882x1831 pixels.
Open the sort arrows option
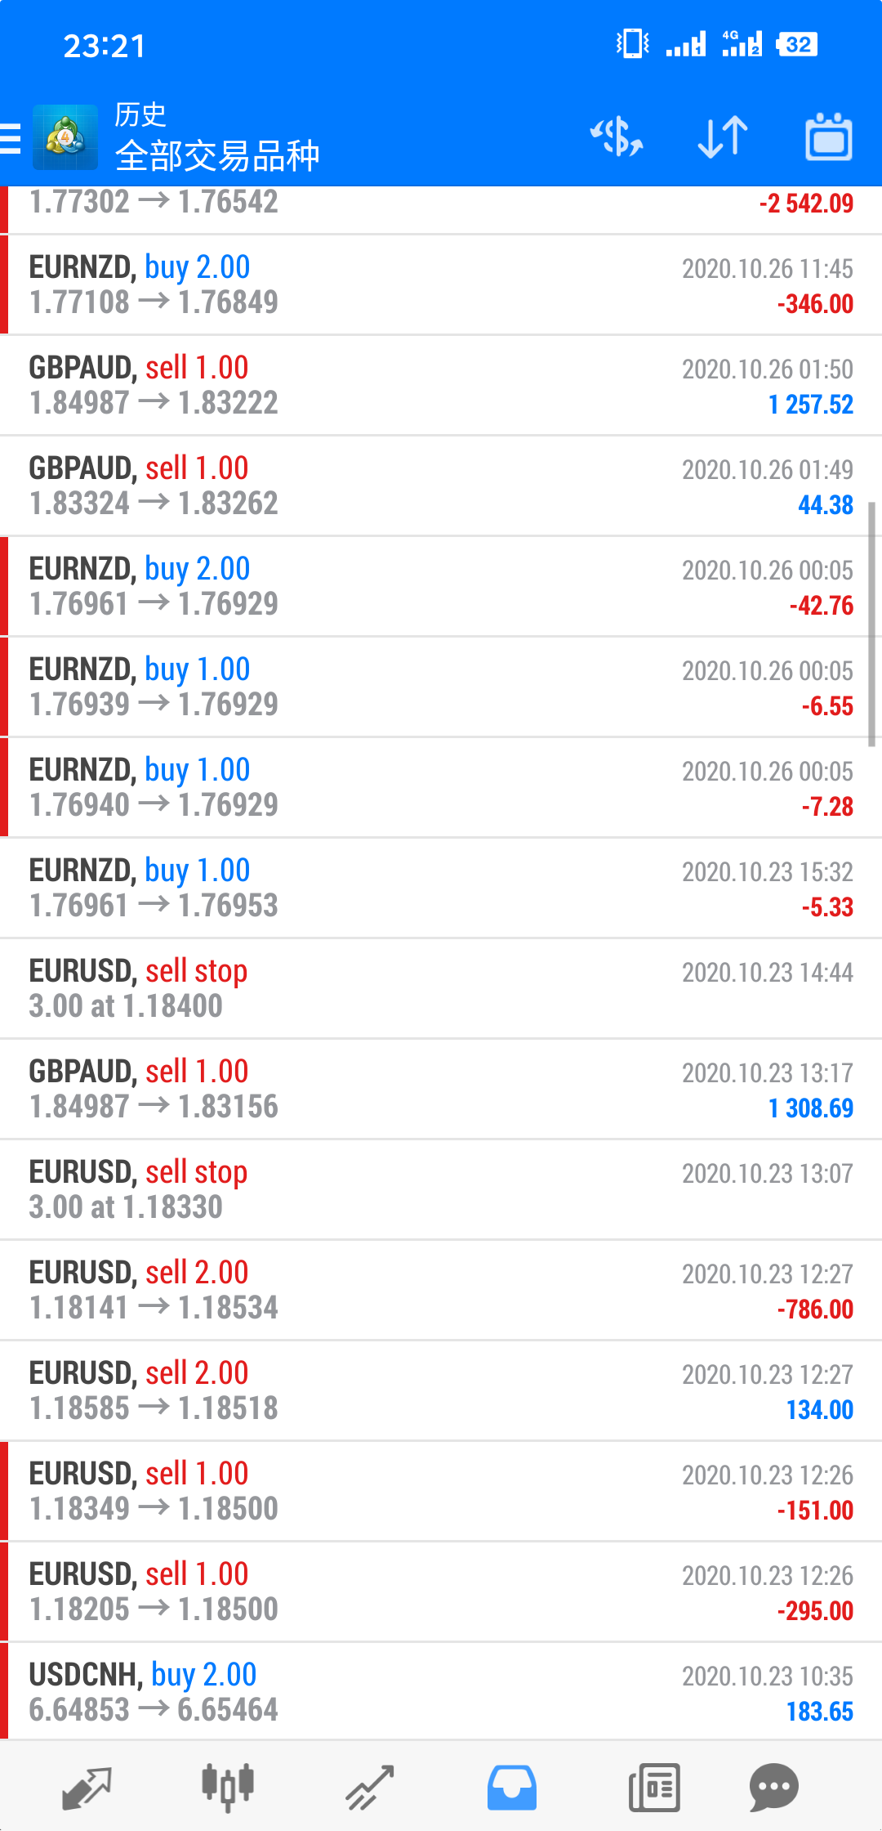point(723,137)
